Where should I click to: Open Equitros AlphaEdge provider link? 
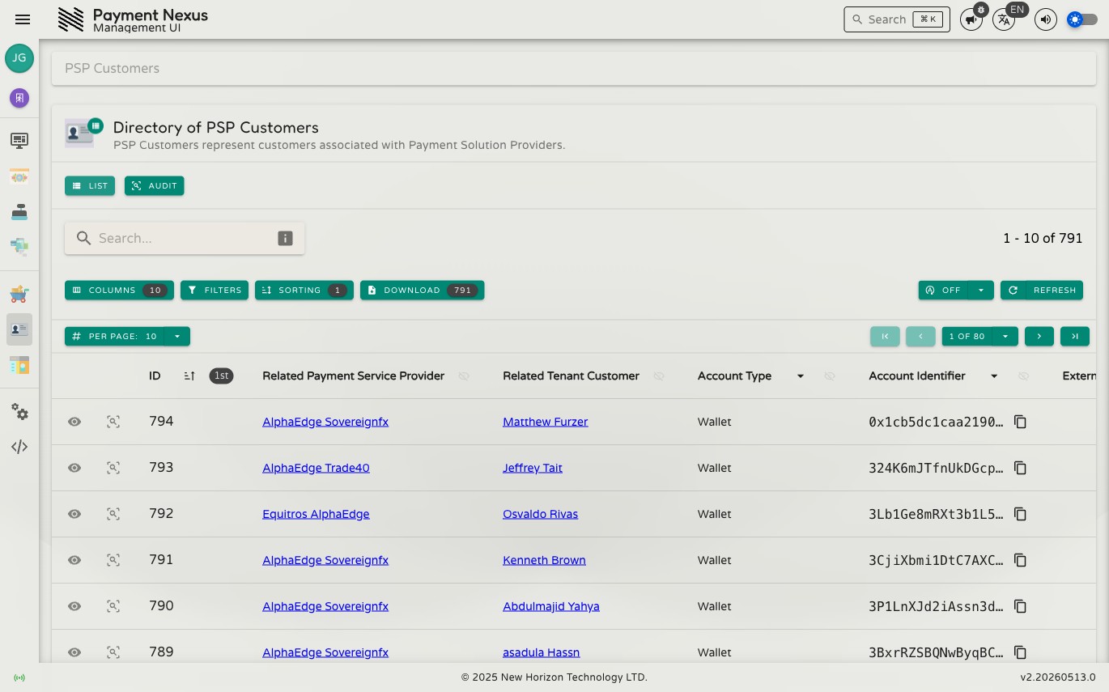[316, 514]
